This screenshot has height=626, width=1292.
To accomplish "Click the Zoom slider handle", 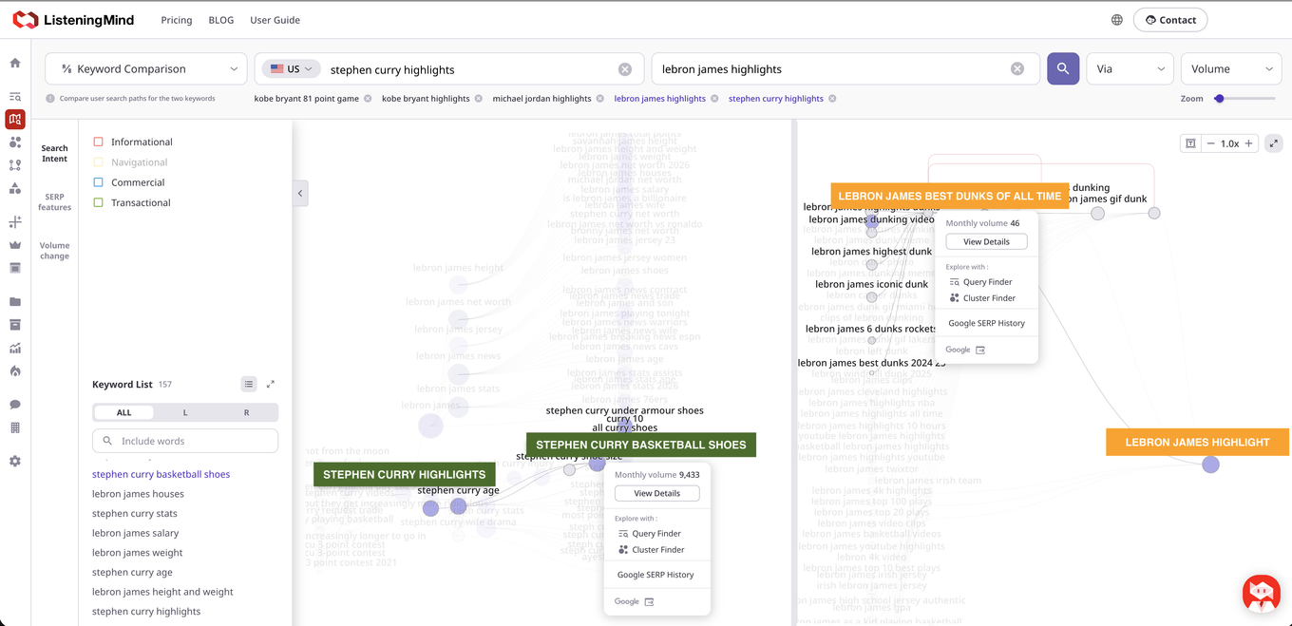I will pyautogui.click(x=1219, y=99).
